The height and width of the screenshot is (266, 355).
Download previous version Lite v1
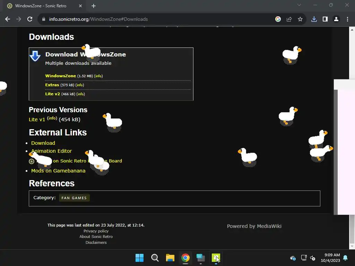coord(37,119)
